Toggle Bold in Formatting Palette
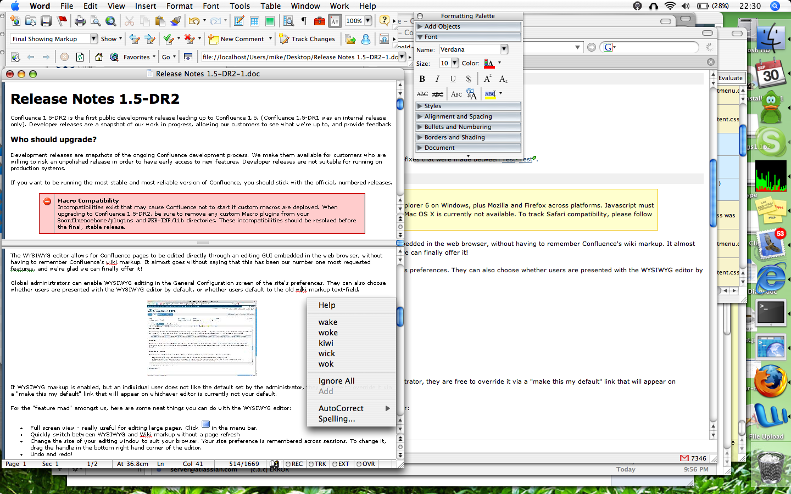Viewport: 791px width, 494px height. [422, 79]
